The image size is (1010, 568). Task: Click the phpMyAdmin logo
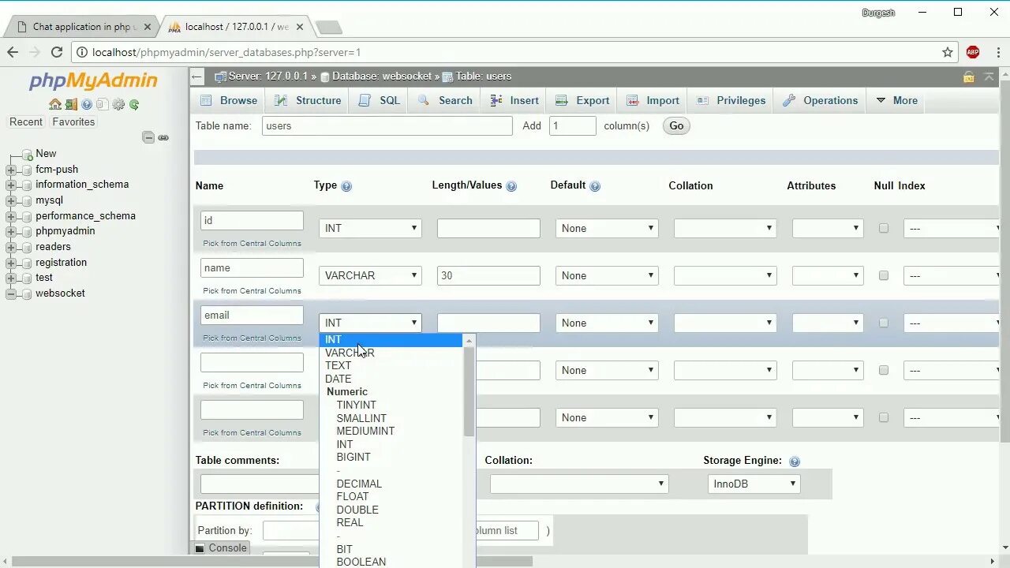click(93, 81)
